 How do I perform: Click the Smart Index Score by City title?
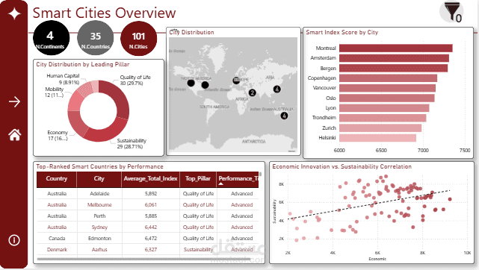[x=342, y=32]
